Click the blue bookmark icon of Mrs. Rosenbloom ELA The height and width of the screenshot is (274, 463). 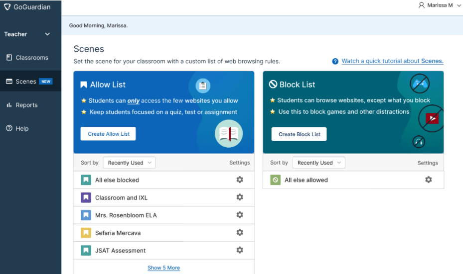pos(86,215)
